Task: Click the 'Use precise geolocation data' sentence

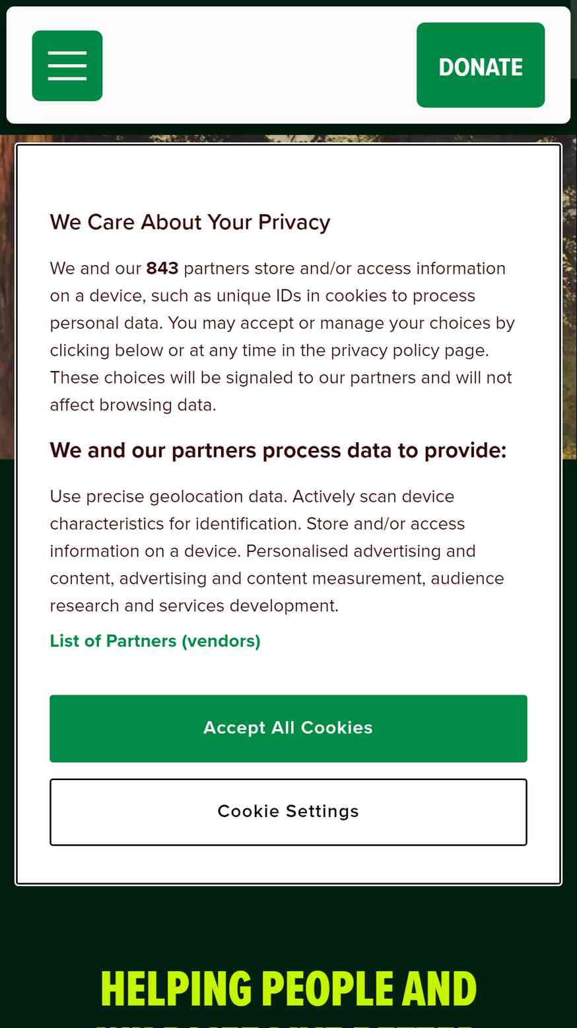Action: 169,496
